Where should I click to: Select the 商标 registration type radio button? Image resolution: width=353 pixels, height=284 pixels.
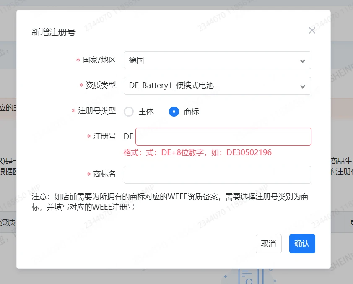pos(174,112)
